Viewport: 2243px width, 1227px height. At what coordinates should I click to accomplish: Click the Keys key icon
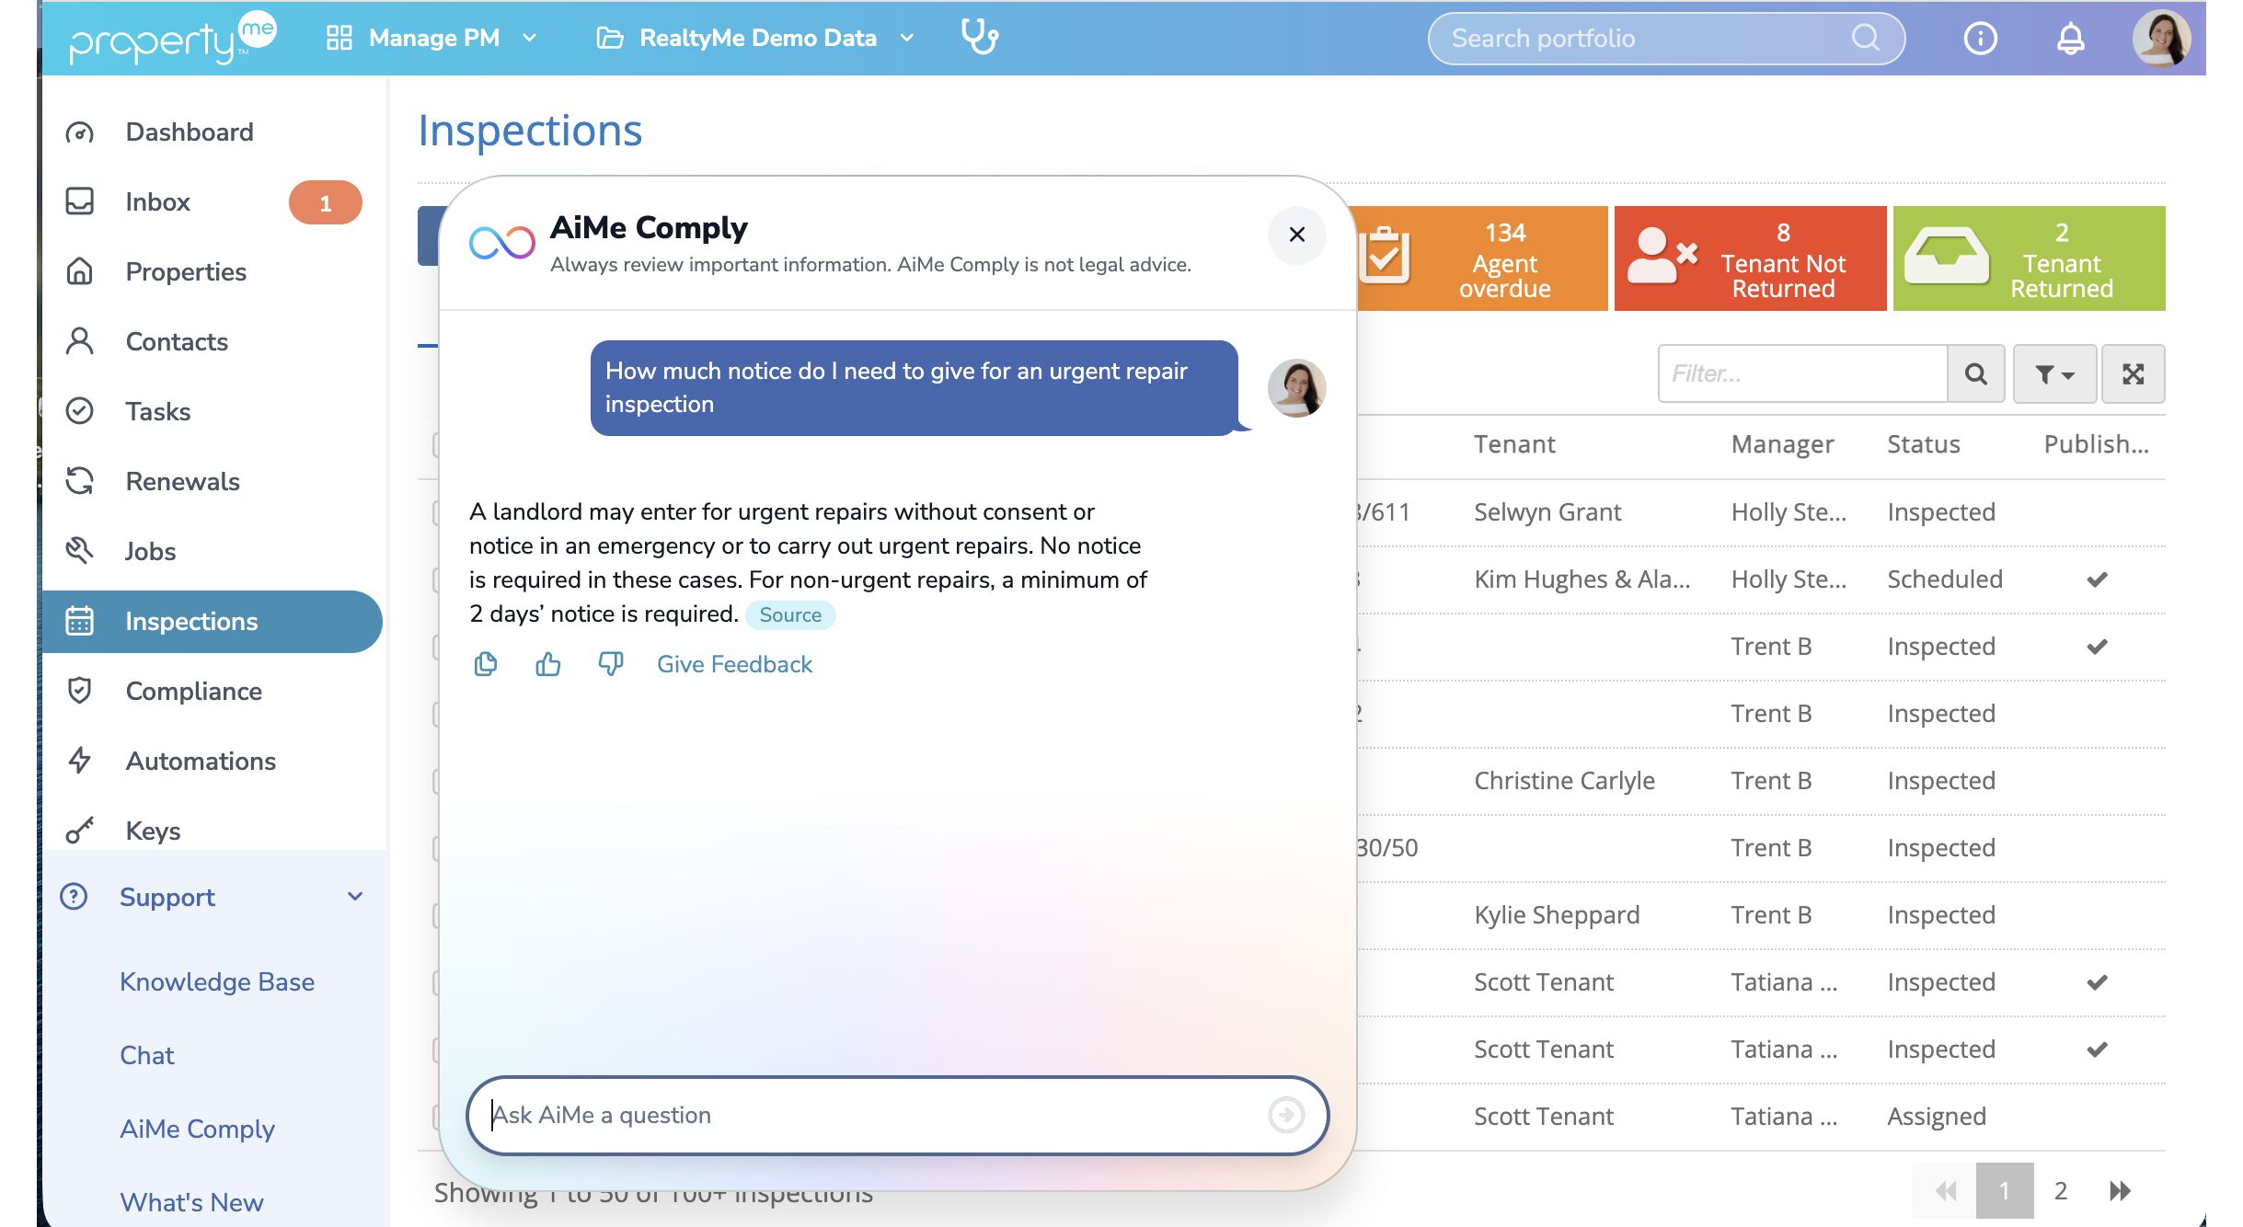tap(80, 831)
